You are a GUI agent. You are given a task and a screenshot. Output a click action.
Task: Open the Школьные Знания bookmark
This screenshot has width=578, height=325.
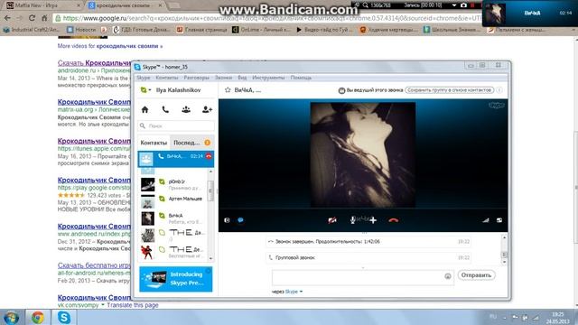click(x=452, y=30)
